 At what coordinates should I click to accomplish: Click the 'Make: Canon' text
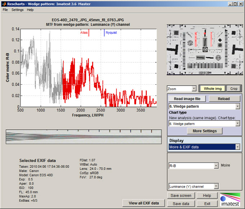tap(29, 171)
